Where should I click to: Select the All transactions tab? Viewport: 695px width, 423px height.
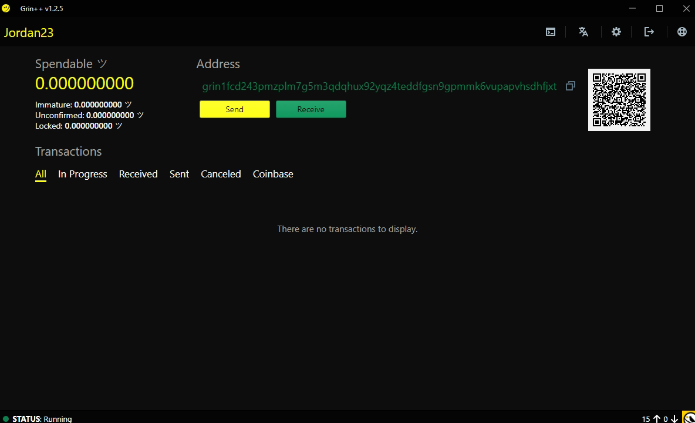click(41, 174)
